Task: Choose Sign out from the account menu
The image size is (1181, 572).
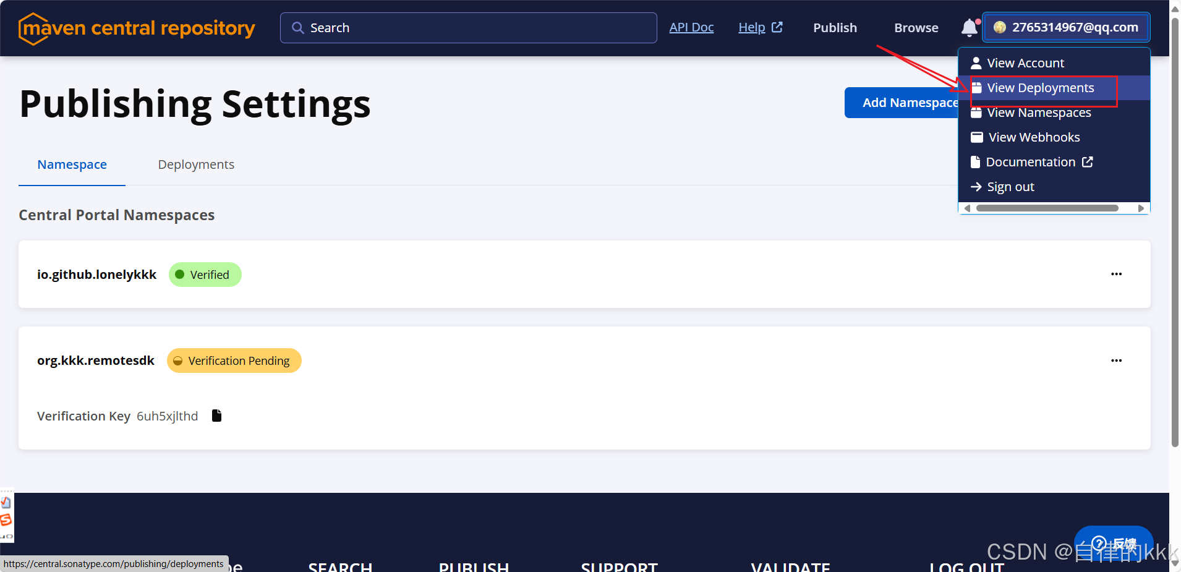Action: pyautogui.click(x=1054, y=187)
